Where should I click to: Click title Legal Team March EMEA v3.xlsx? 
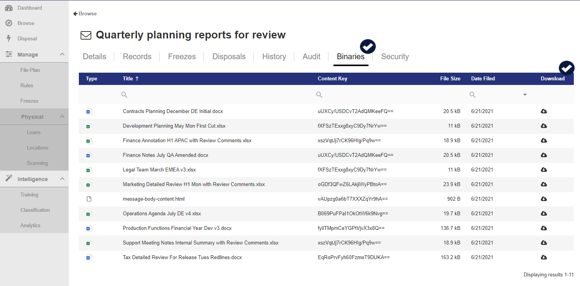(159, 170)
